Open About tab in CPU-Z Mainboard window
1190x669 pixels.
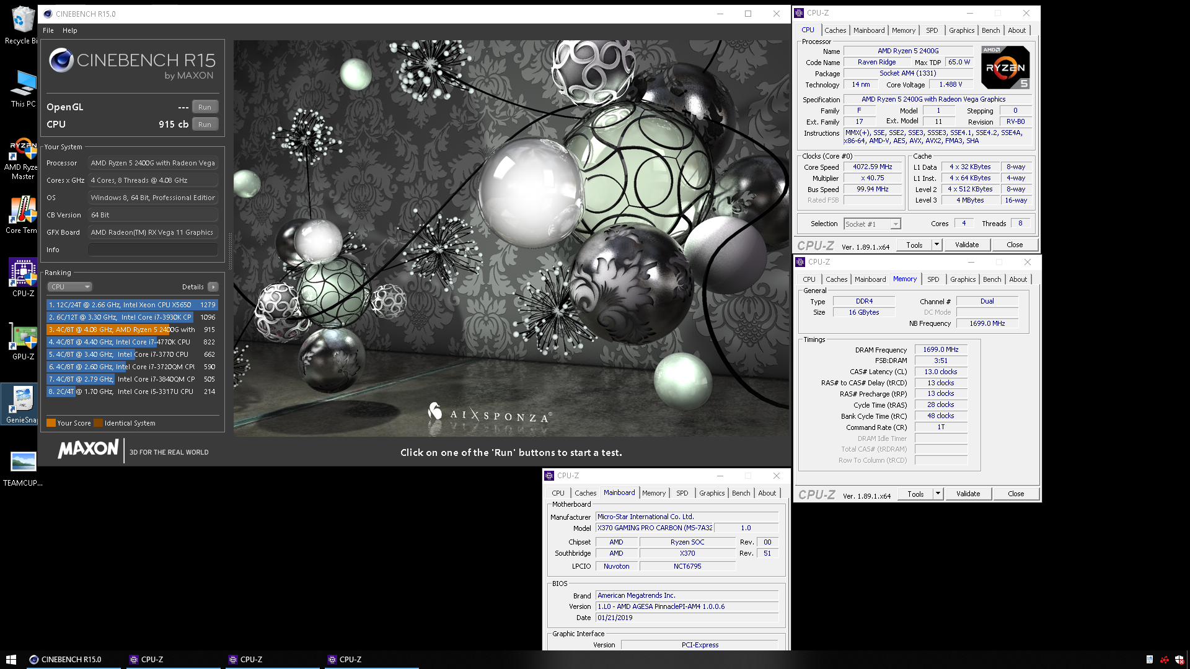click(x=767, y=493)
